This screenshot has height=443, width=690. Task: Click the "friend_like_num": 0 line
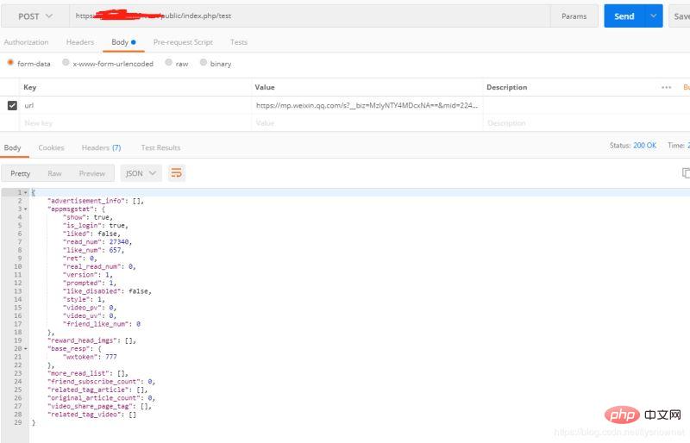101,324
